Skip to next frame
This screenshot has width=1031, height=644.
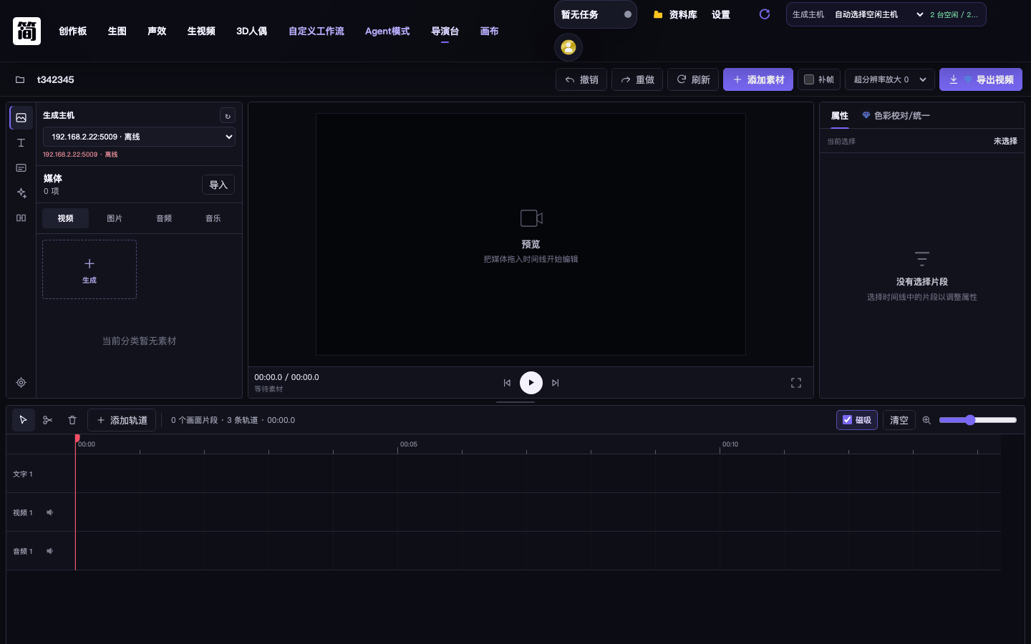556,383
